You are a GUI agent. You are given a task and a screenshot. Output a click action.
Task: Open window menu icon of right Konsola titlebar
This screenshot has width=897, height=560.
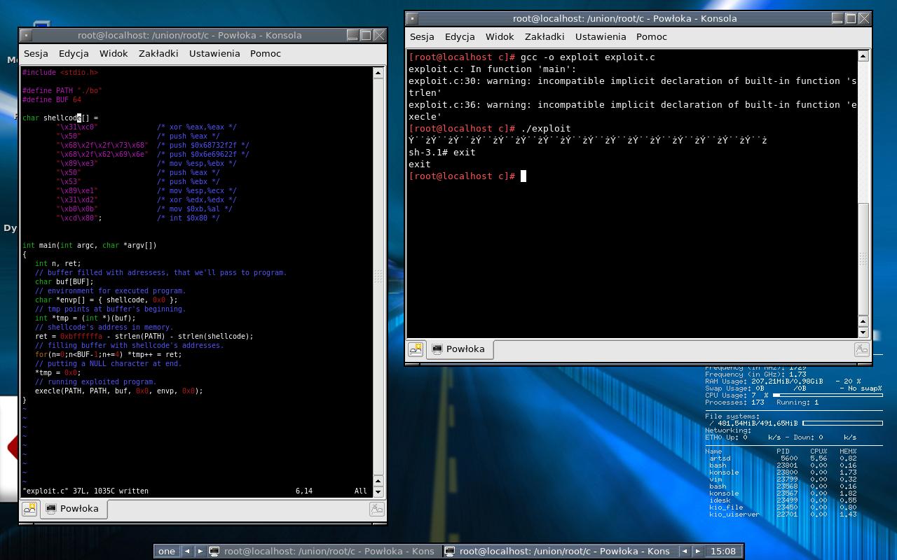412,18
